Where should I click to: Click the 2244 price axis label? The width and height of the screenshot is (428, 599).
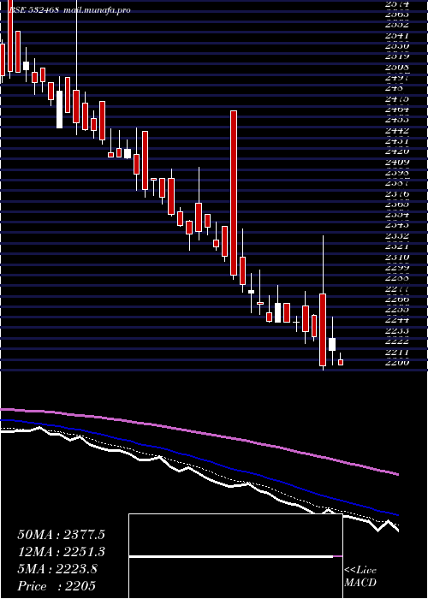pos(397,320)
